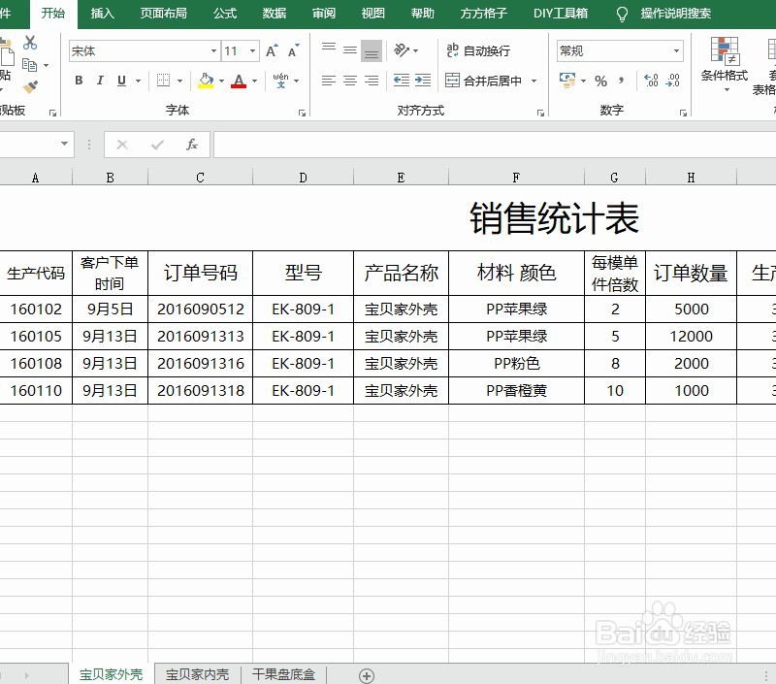Apply bold formatting with the B icon

click(x=79, y=81)
